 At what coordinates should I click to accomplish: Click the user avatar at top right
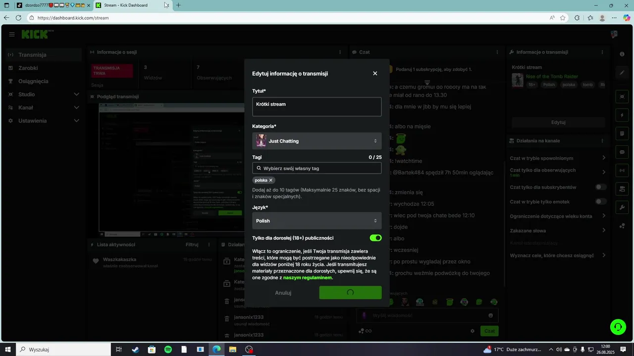[x=614, y=34]
